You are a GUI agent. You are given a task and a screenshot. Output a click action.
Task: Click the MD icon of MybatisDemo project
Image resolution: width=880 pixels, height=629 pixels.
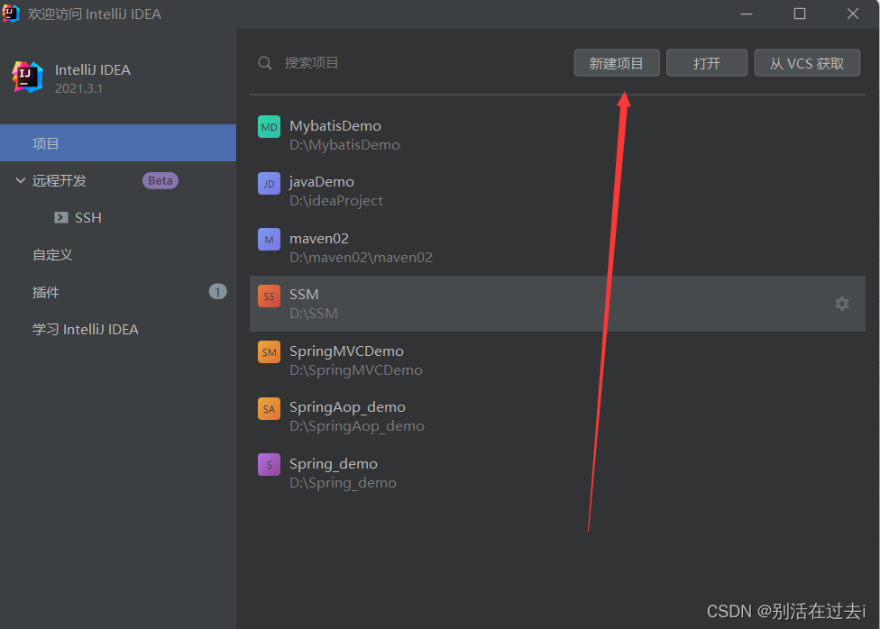(x=269, y=127)
